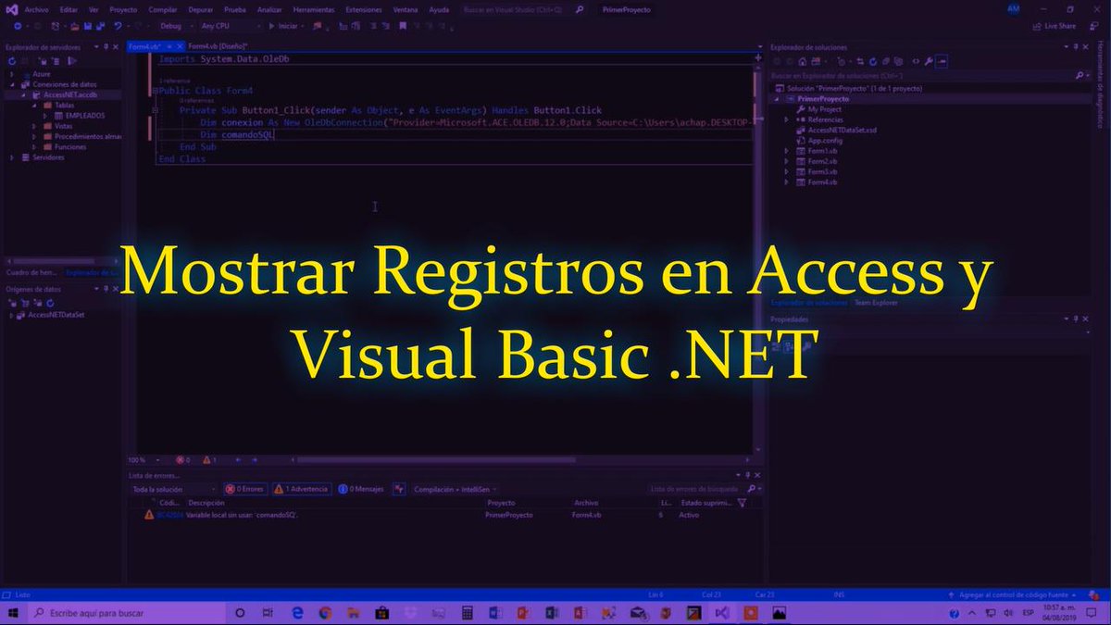Toggle the 1 Advertencia filter
This screenshot has height=625, width=1111.
pyautogui.click(x=301, y=488)
